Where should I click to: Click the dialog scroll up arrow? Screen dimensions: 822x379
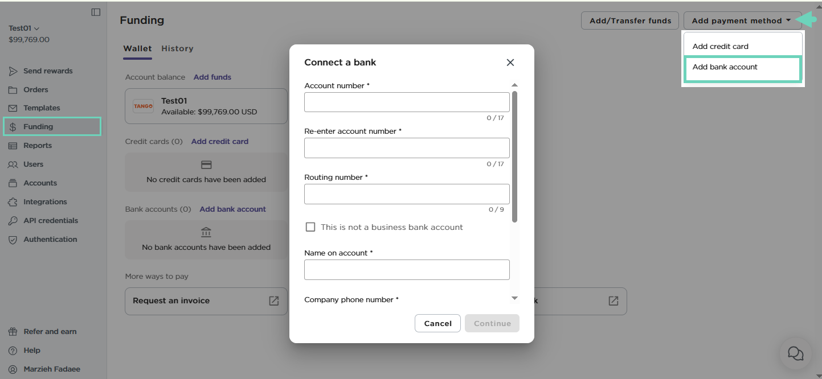tap(514, 85)
